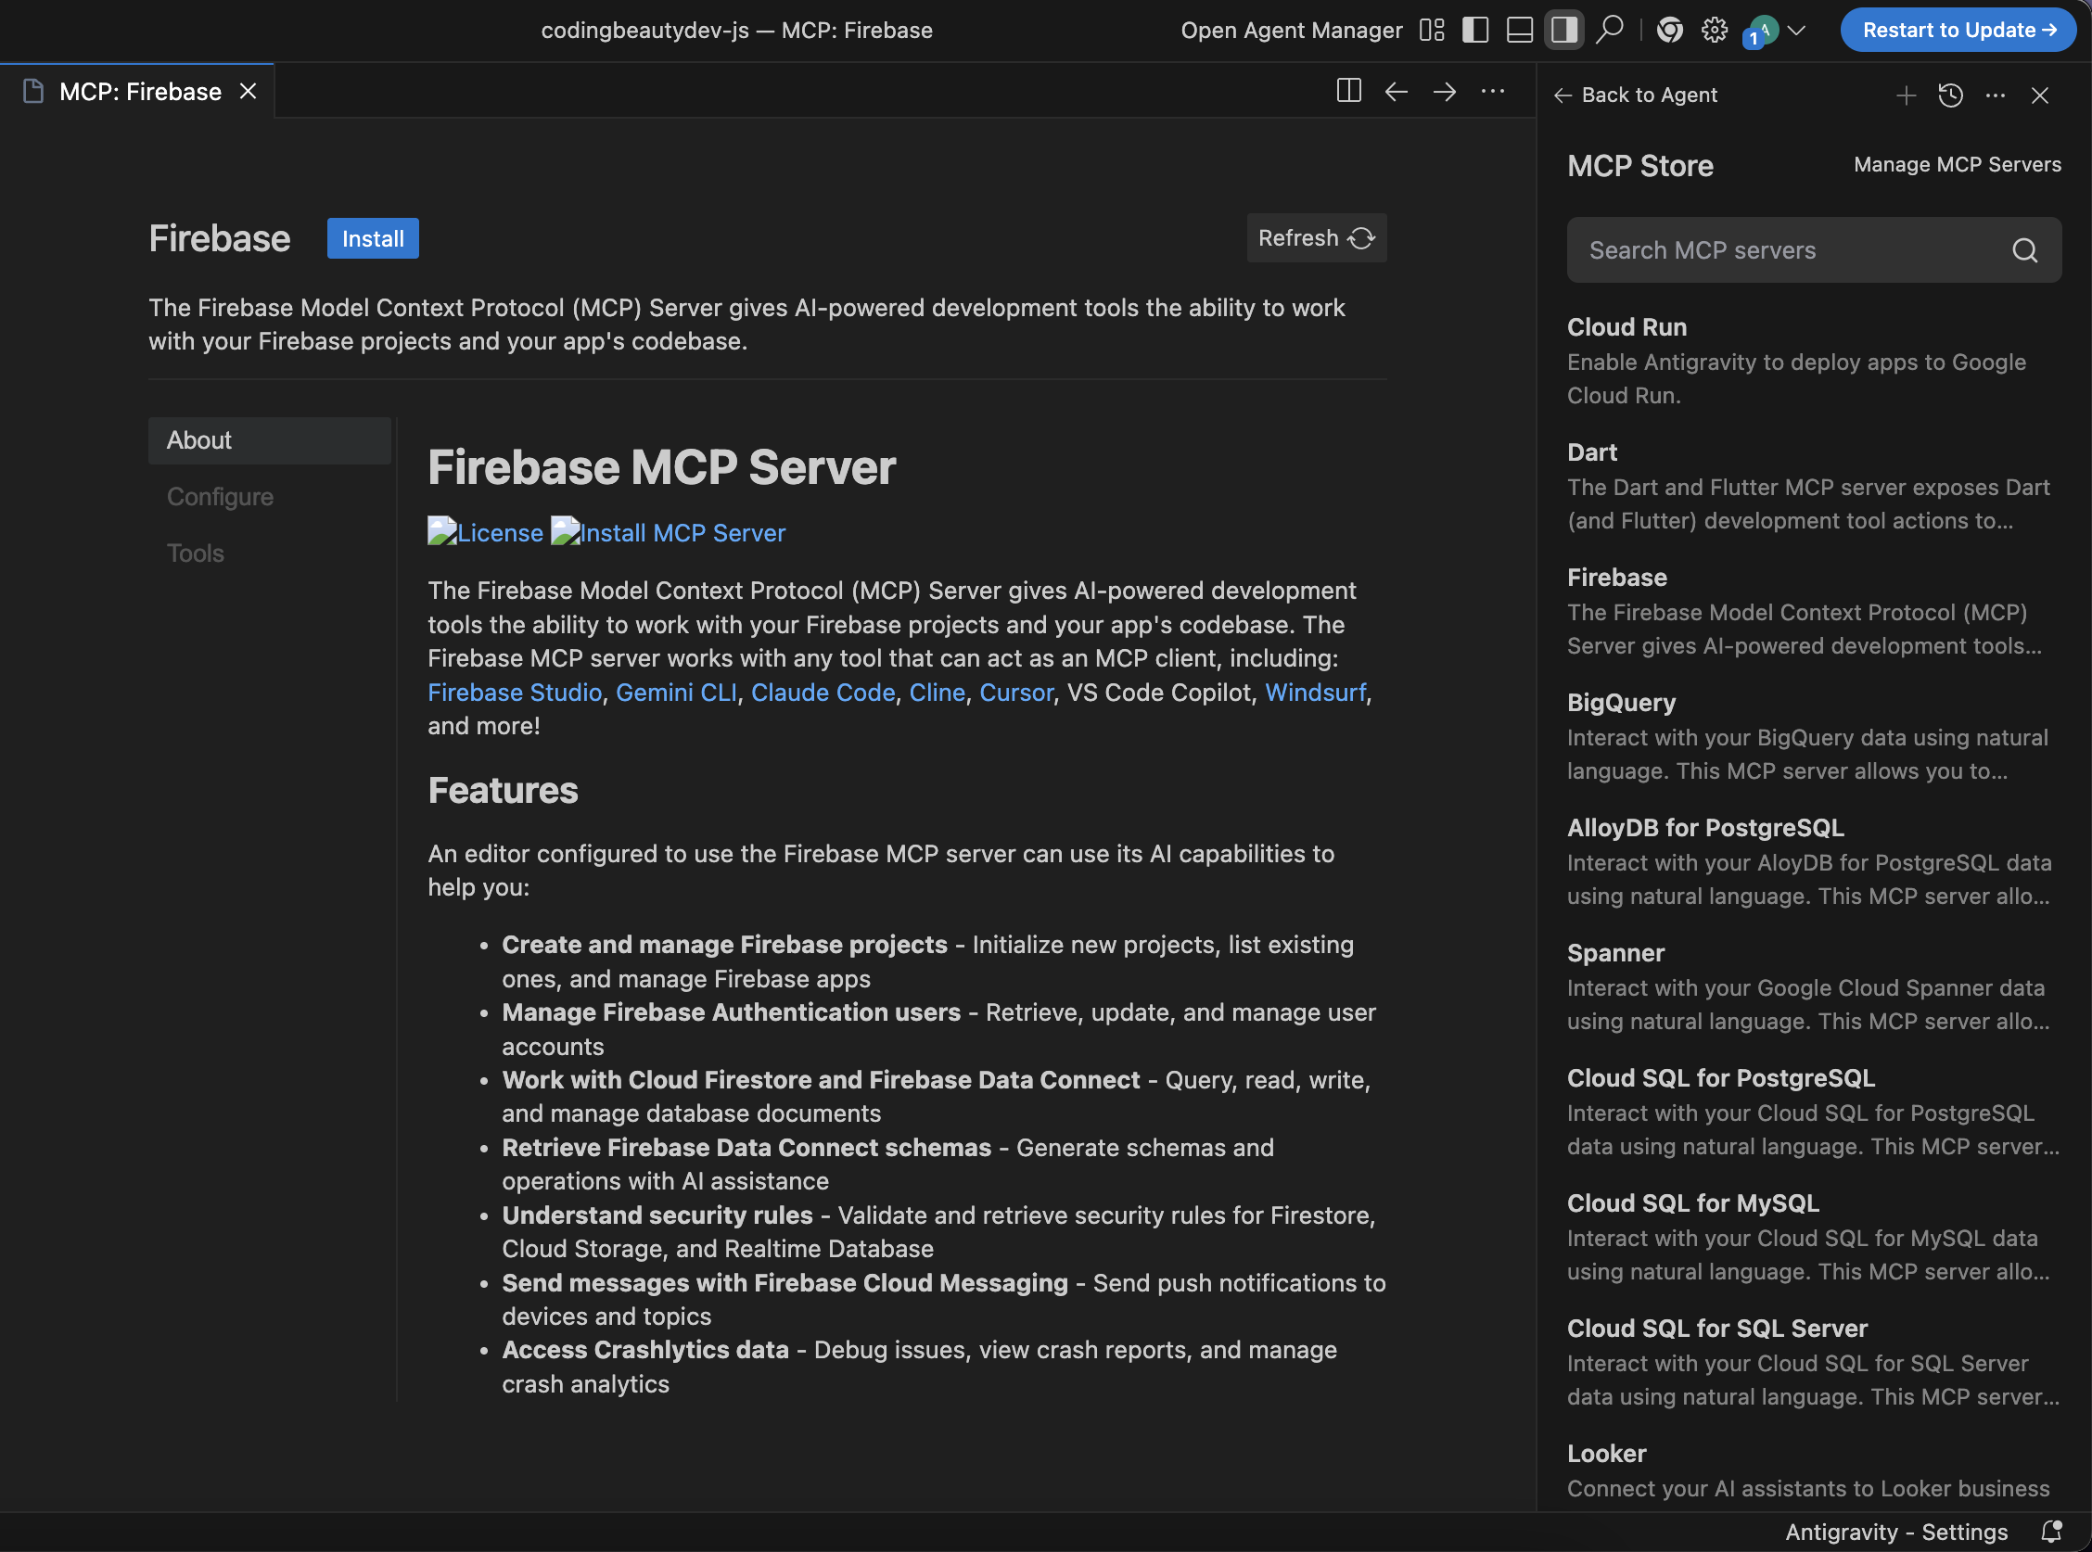Go back using left arrow icon

click(1396, 91)
